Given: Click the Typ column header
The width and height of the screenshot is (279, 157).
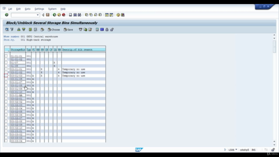Looking at the screenshot, I should pyautogui.click(x=28, y=49).
